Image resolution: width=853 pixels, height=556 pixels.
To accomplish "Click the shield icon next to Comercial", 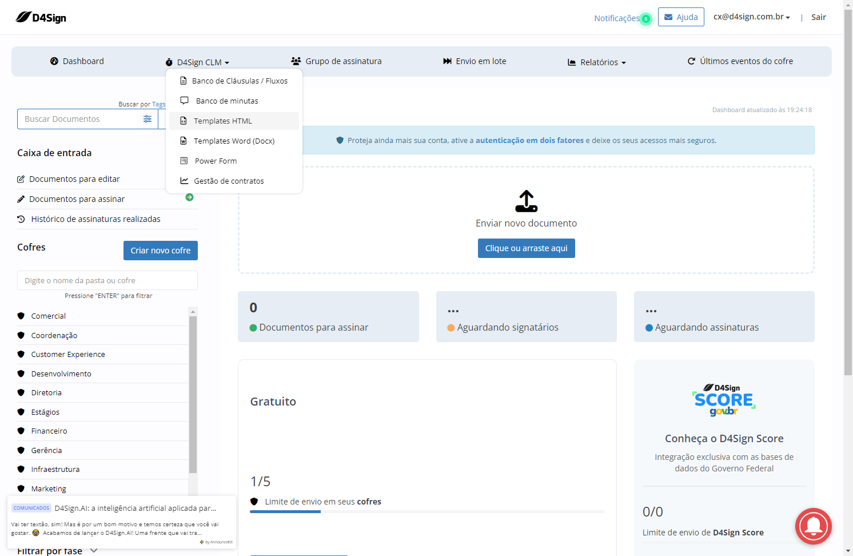I will [21, 316].
